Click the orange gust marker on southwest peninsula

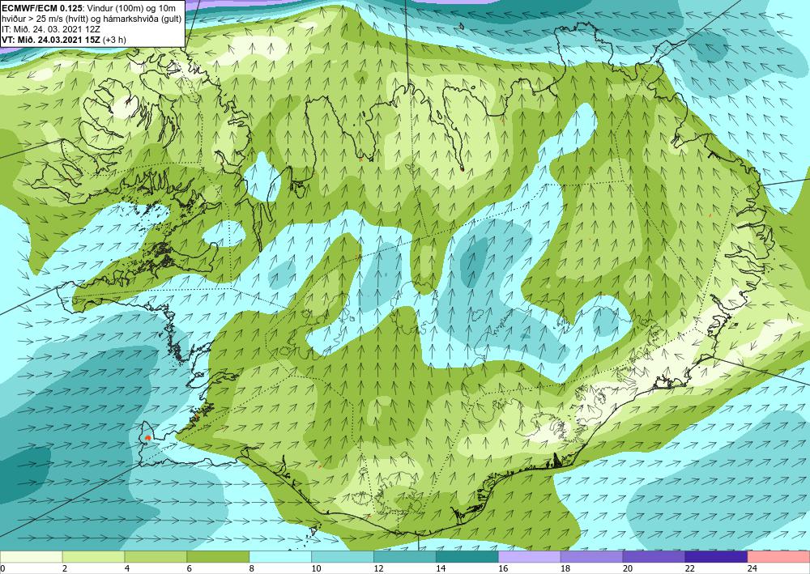coord(147,438)
